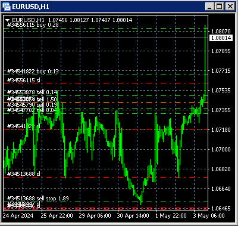Select order #34553878 sell 0.14 label
This screenshot has width=238, height=226.
point(32,92)
